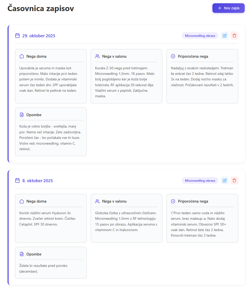Select the 8. oktober 2025 date heading
252x287 pixels.
pyautogui.click(x=38, y=181)
